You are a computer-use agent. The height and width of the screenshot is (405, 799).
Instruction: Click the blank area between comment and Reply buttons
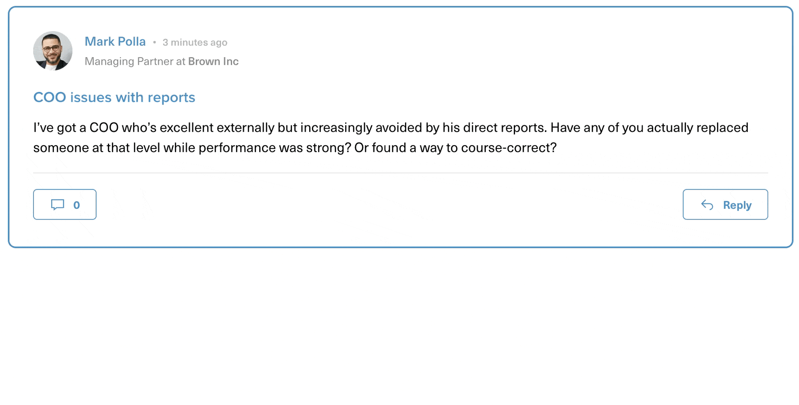pos(390,204)
